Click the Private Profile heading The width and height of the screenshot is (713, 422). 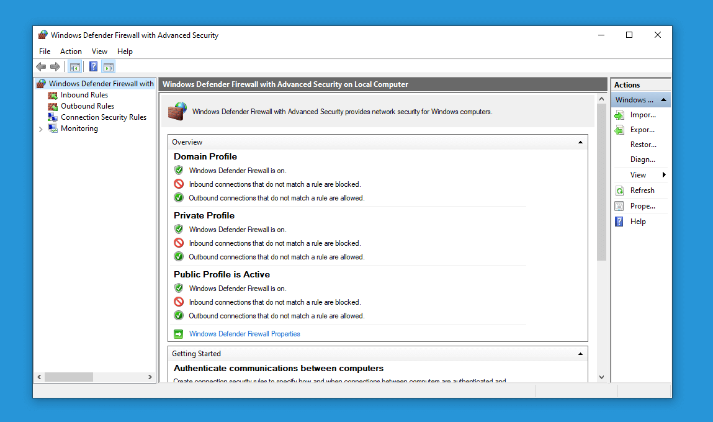[204, 215]
